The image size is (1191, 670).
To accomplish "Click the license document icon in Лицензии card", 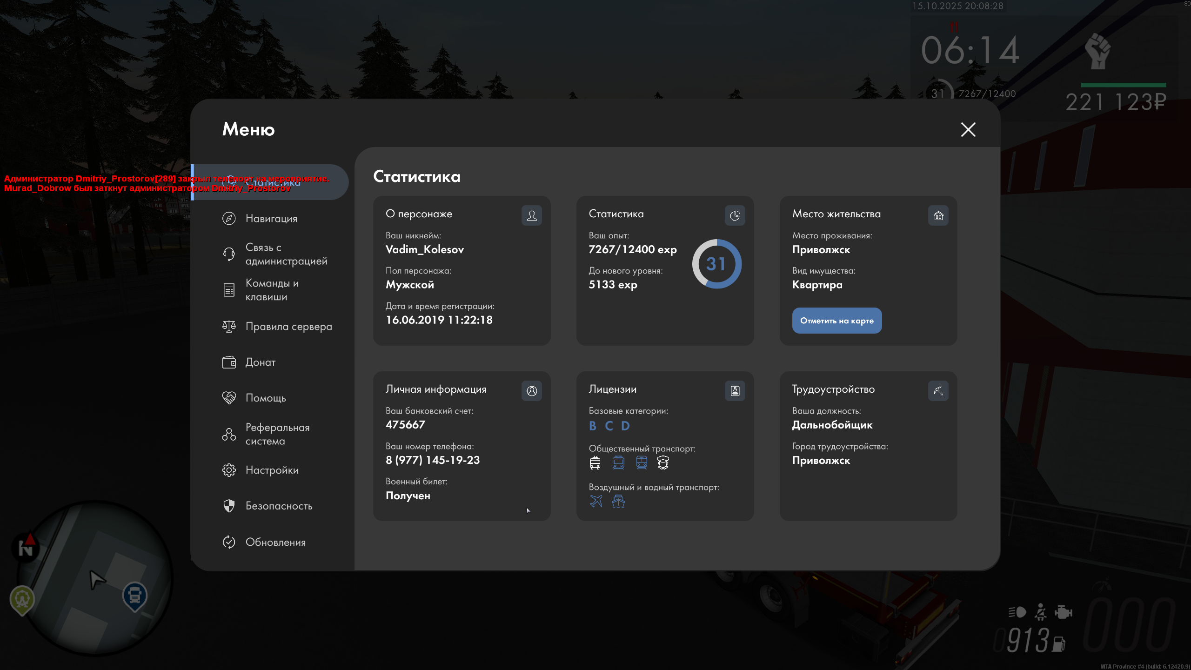I will click(735, 391).
